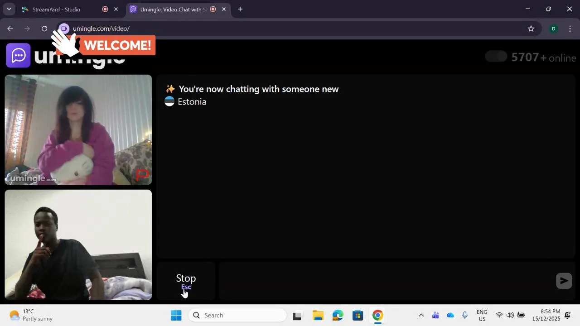Image resolution: width=580 pixels, height=326 pixels.
Task: Show hidden system tray icons
Action: 421,315
